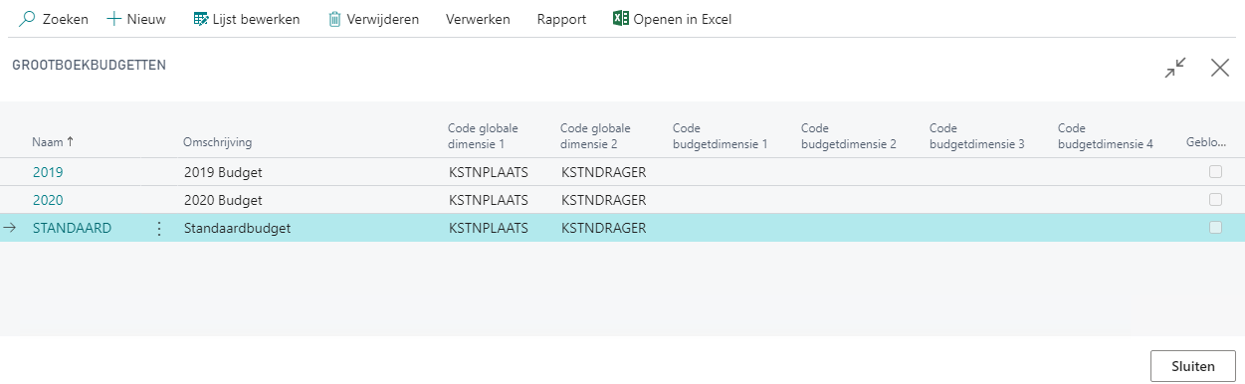Viewport: 1245px width, 384px height.
Task: Click KSTNDRAGER in the 2020 row
Action: pyautogui.click(x=604, y=200)
